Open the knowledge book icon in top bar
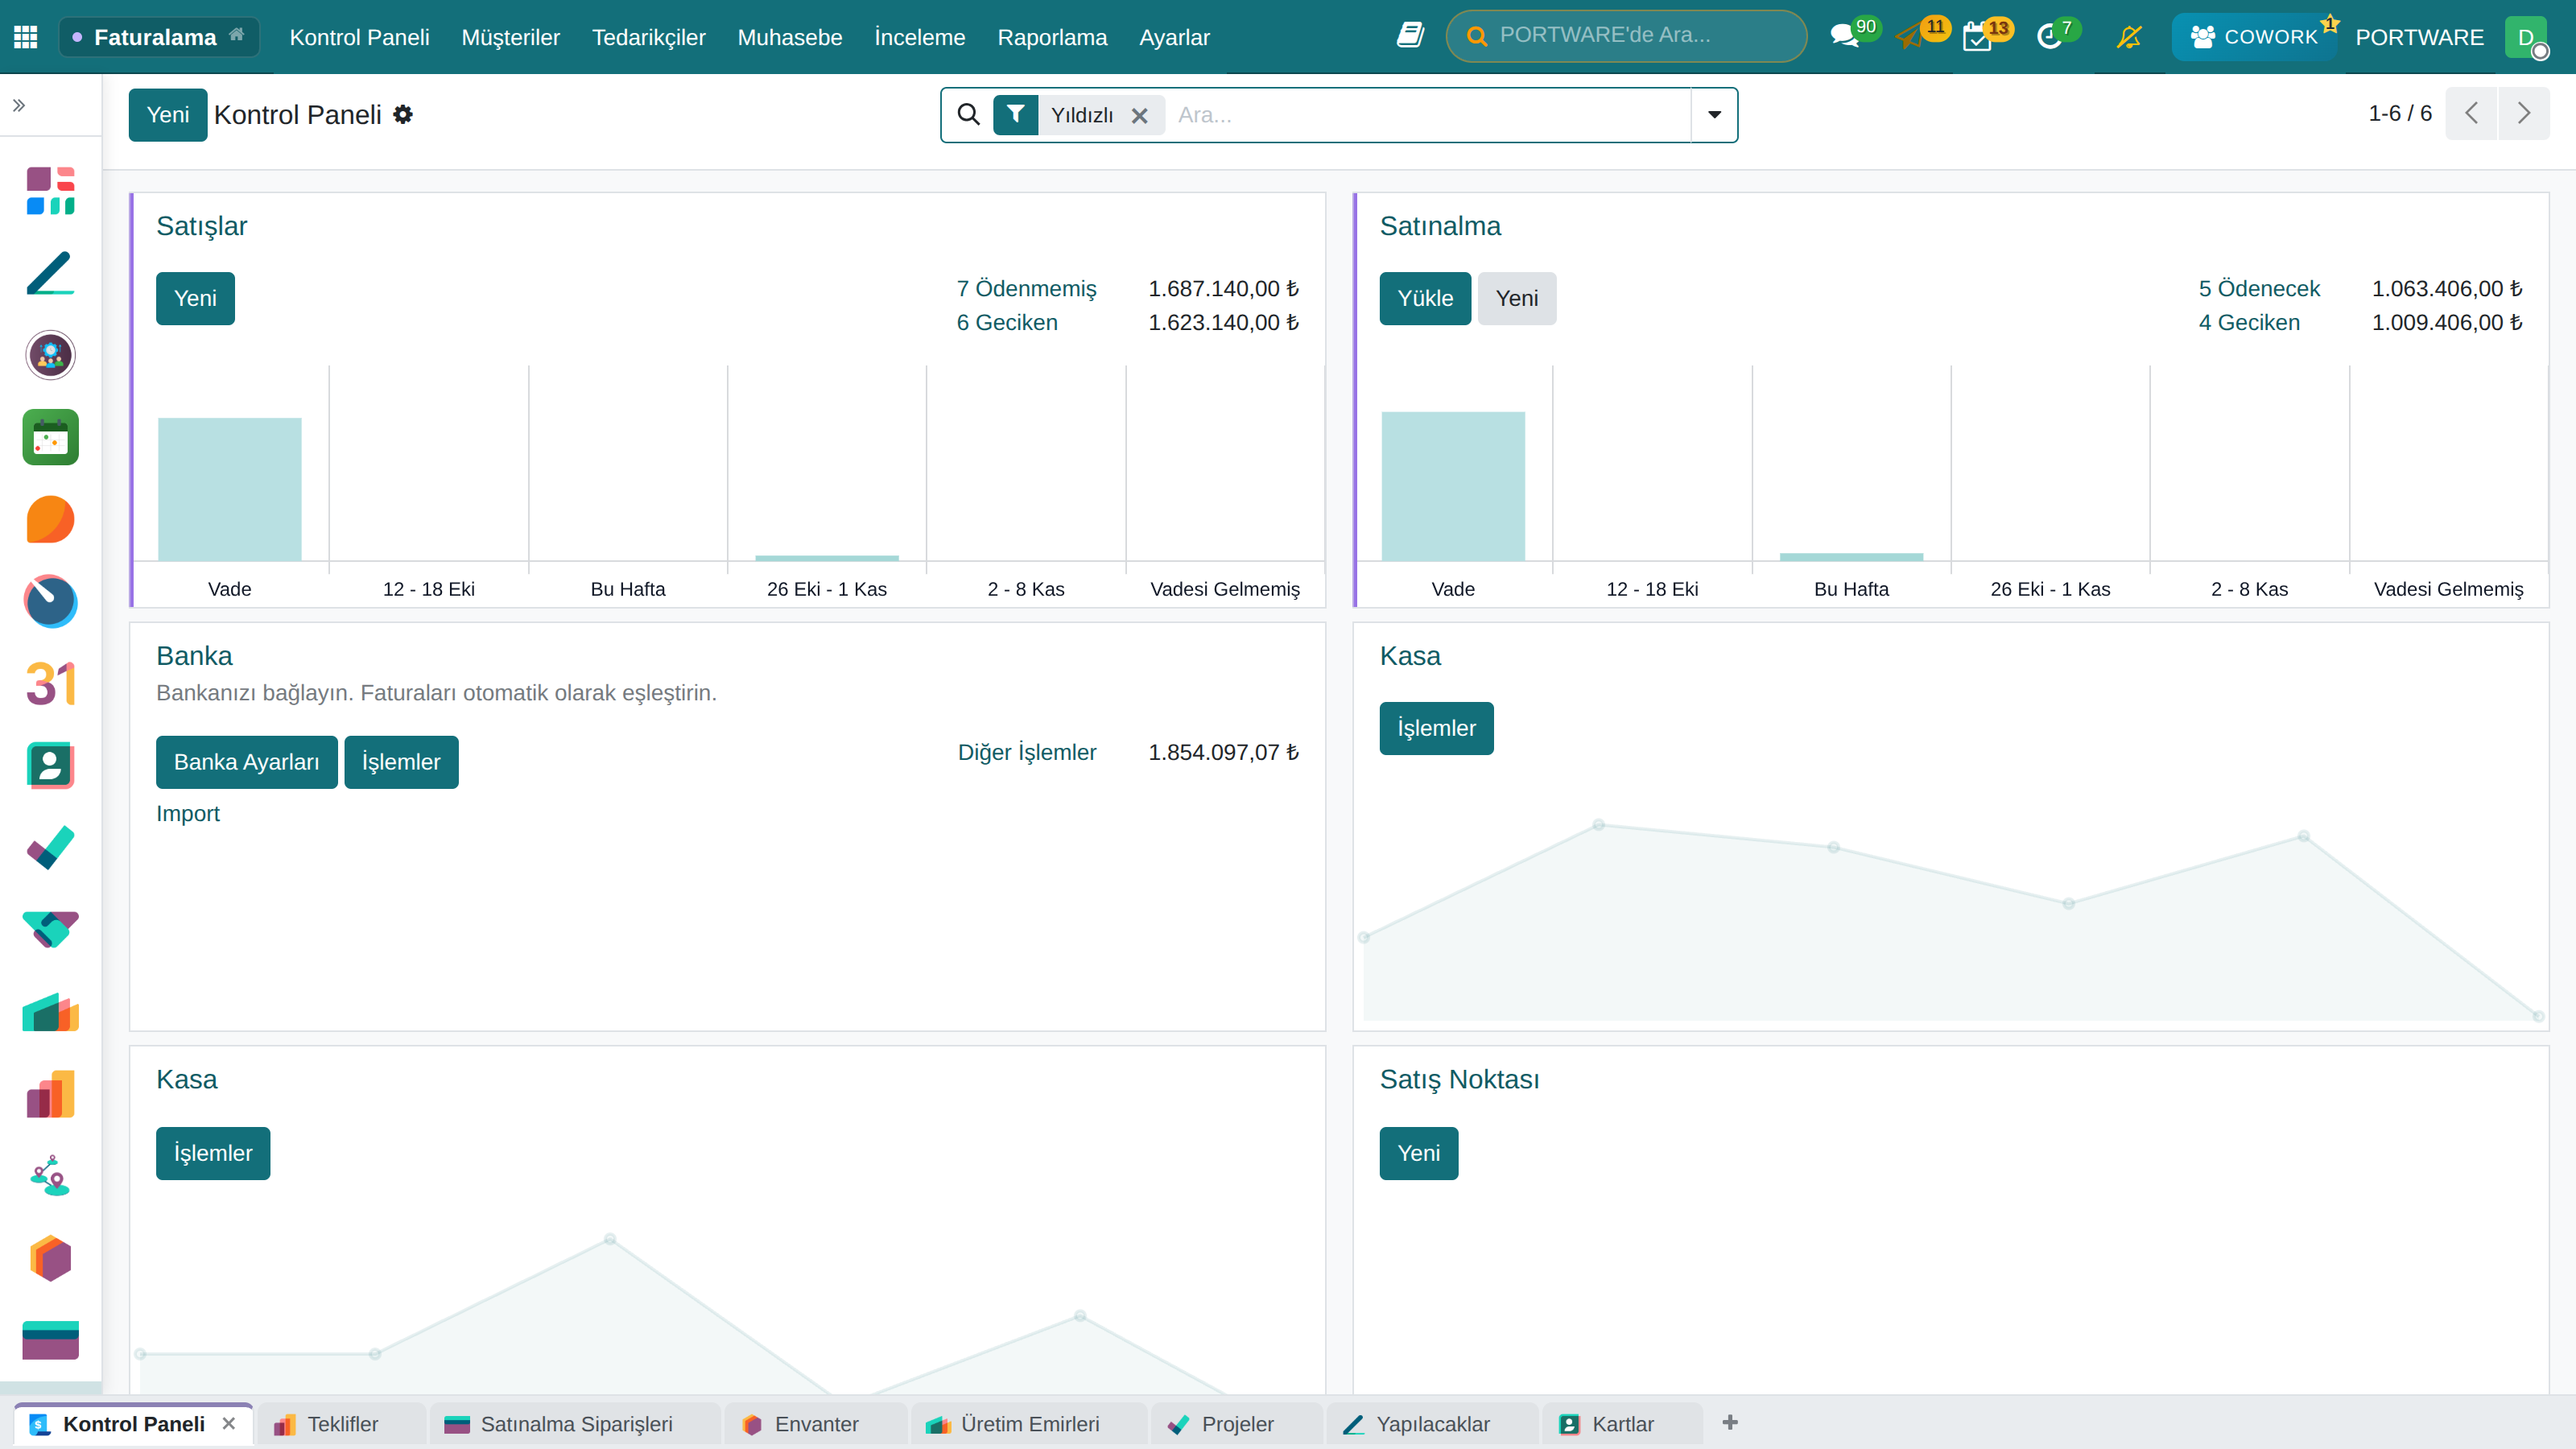 click(x=1410, y=37)
